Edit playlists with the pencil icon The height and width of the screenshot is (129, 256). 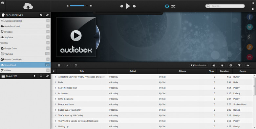[x=47, y=76]
